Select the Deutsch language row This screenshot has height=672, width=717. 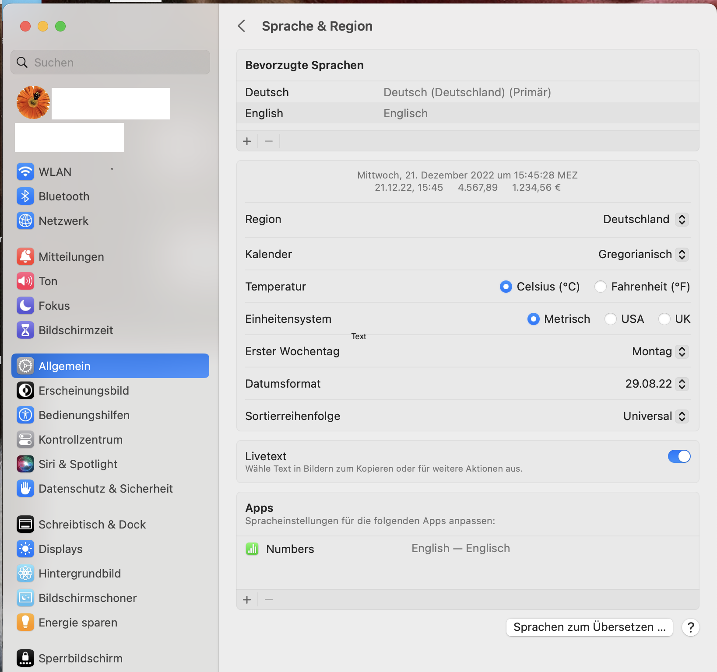[467, 92]
